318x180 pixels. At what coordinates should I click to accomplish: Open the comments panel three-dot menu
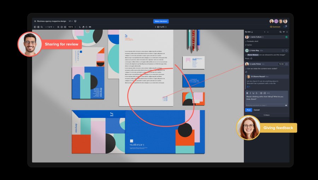pos(287,32)
